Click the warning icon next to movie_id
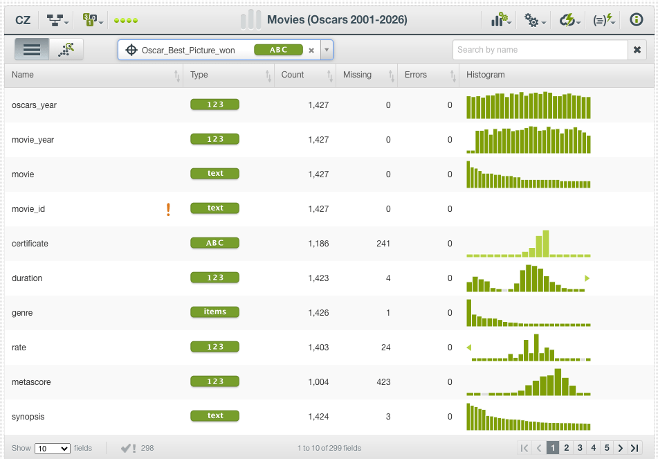This screenshot has height=459, width=658. tap(168, 208)
